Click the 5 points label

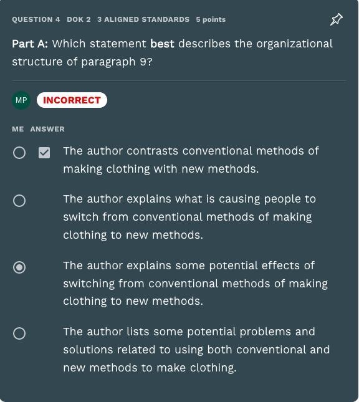[211, 19]
